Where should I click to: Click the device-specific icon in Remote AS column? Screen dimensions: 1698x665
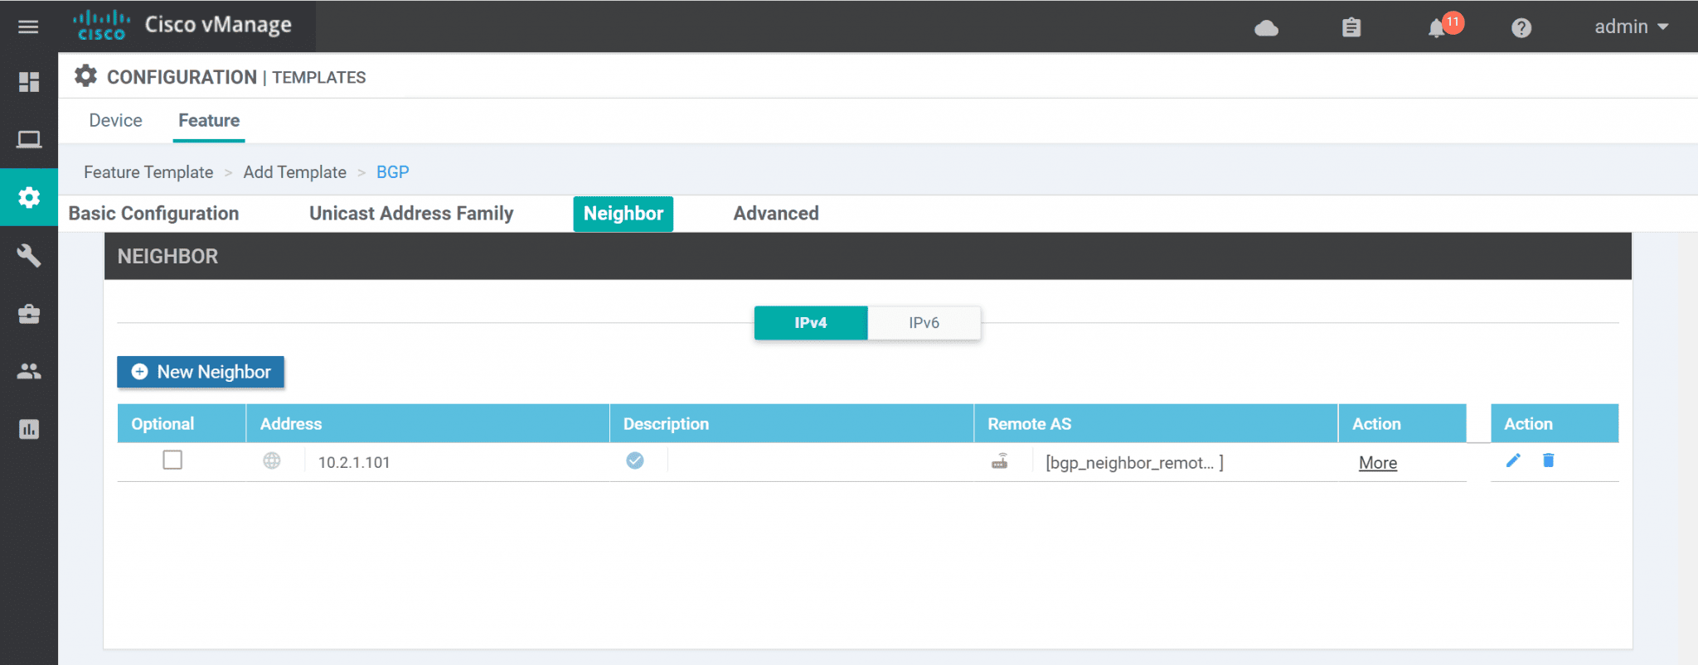tap(1000, 461)
